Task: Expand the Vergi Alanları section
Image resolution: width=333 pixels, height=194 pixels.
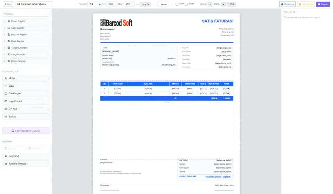Action: pos(26,54)
